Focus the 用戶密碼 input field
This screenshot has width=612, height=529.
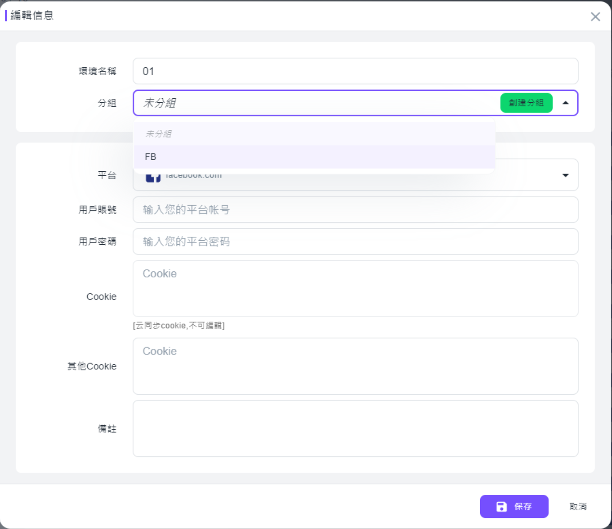pyautogui.click(x=355, y=242)
